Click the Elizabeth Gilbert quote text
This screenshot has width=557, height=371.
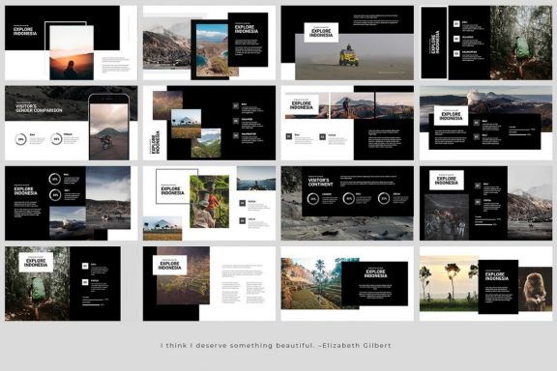coord(276,345)
